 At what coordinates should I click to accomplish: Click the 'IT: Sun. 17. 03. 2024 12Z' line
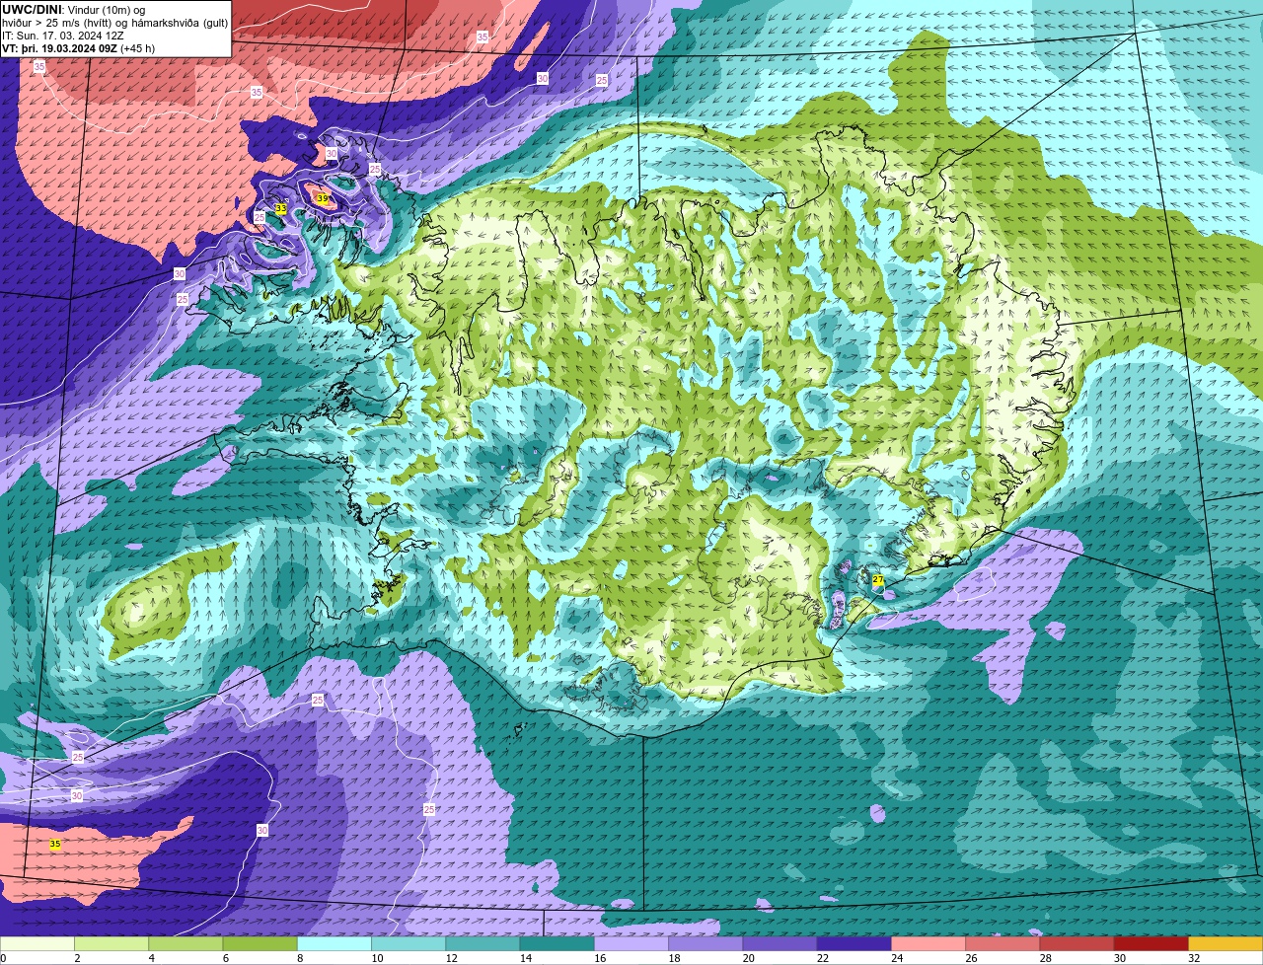point(63,36)
